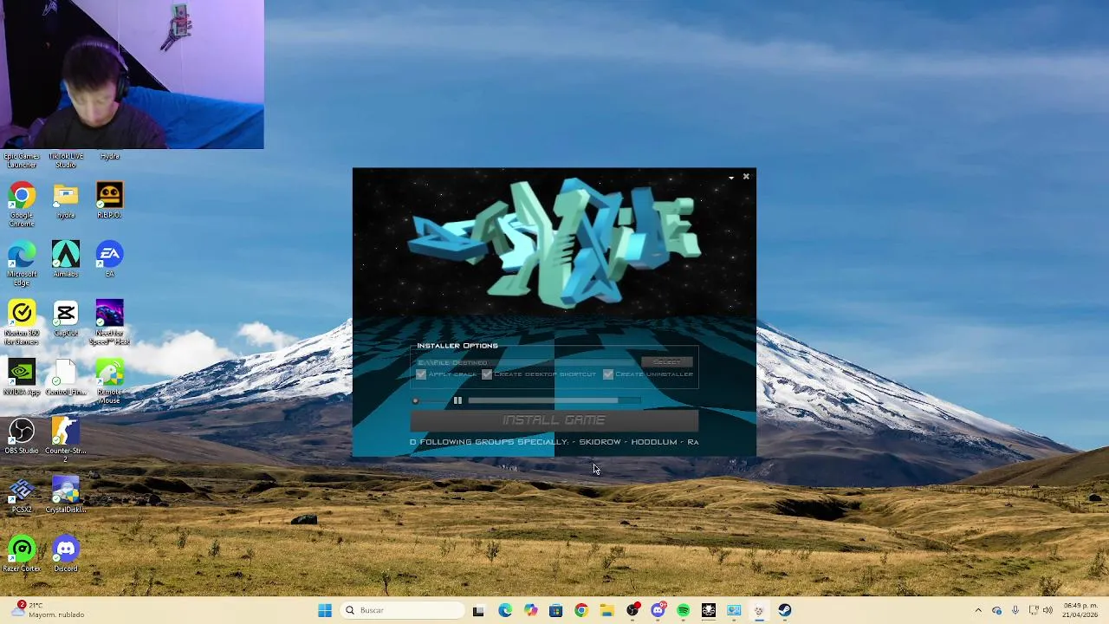Open the hydra folder on desktop
This screenshot has height=624, width=1109.
(x=66, y=200)
